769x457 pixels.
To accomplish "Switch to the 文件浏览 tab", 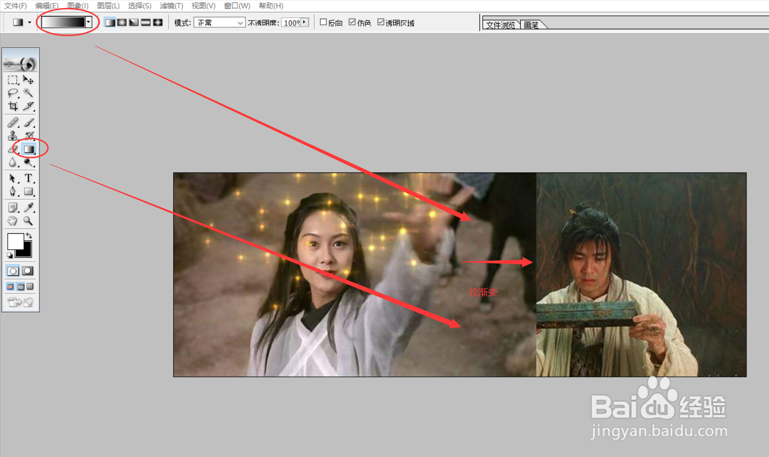I will 501,24.
